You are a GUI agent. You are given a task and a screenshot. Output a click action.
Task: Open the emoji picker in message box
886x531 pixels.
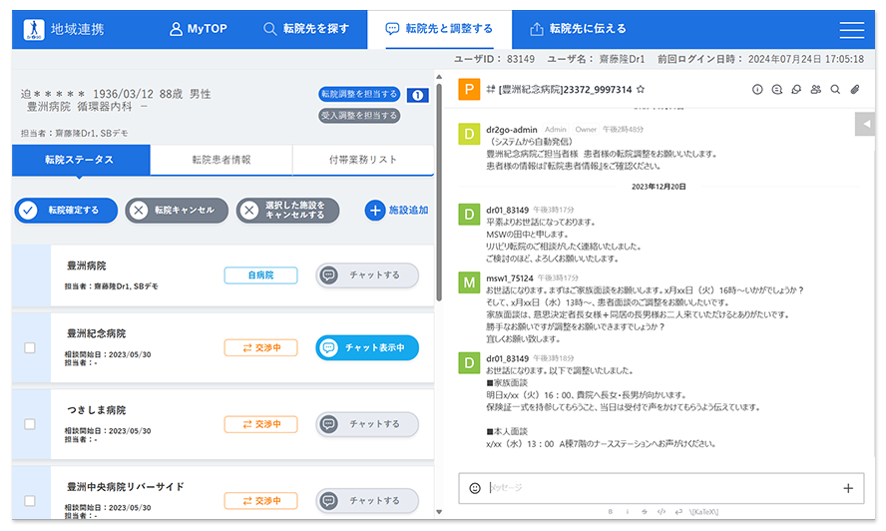tap(475, 488)
